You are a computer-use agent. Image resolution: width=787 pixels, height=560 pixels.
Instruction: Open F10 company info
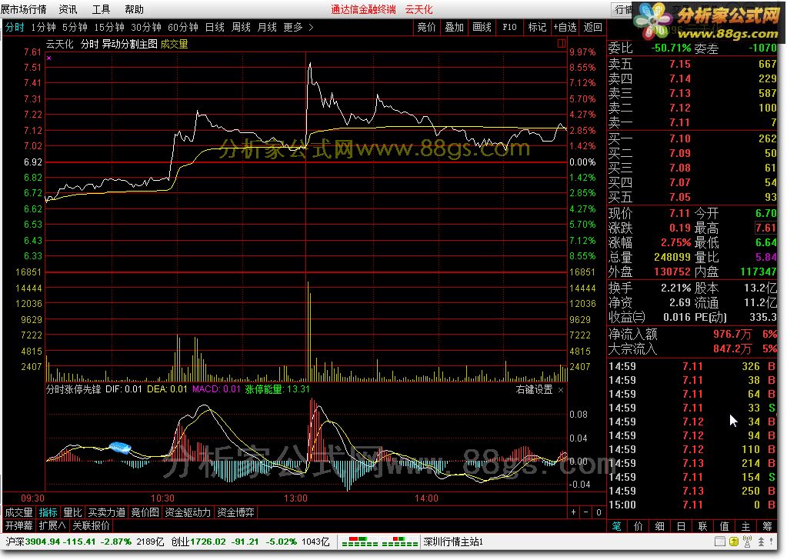coord(509,27)
